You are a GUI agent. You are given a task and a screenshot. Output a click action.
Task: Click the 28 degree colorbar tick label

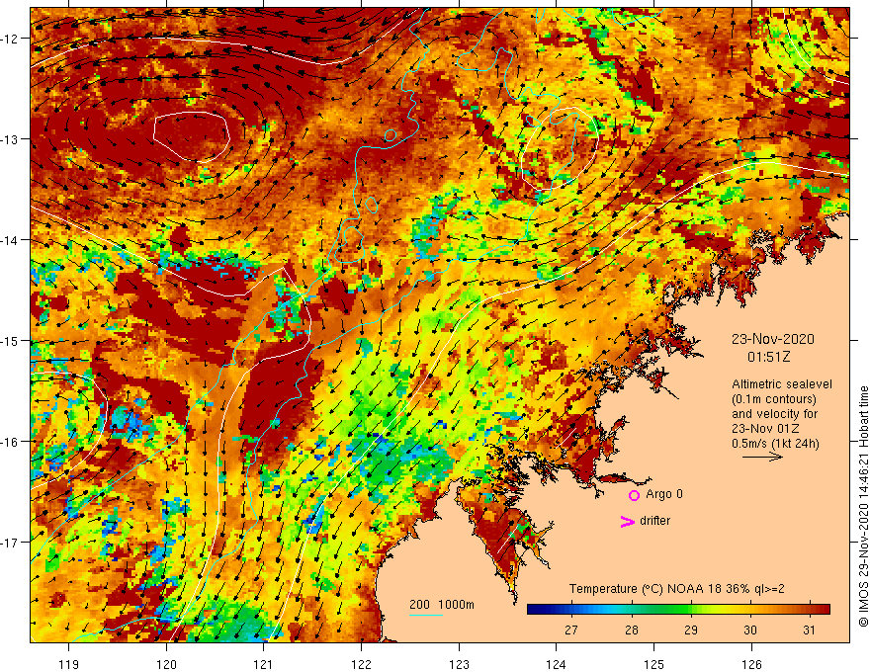coord(631,630)
